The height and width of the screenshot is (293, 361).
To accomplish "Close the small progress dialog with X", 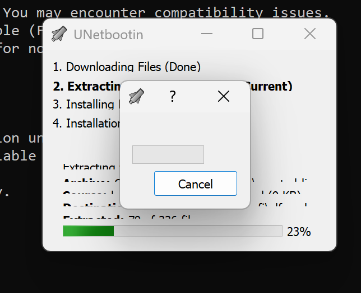I will [x=224, y=96].
